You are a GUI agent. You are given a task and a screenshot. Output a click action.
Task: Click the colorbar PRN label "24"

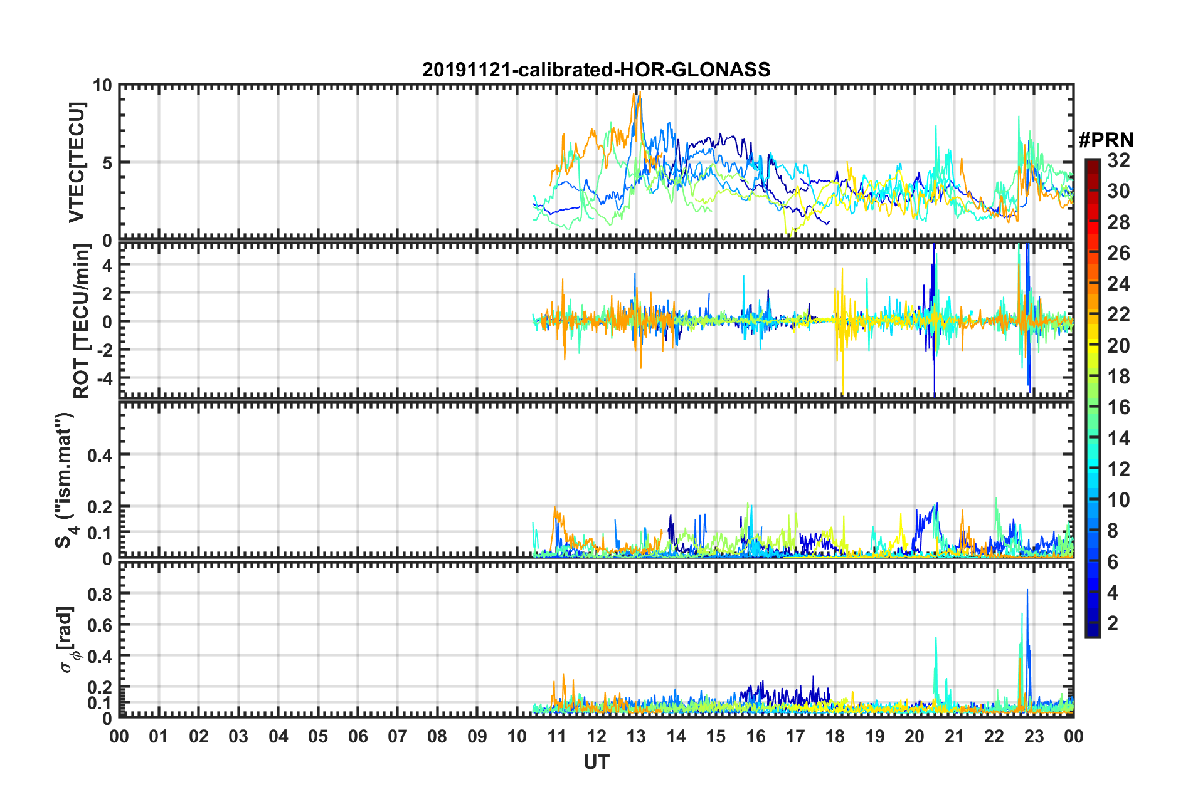pyautogui.click(x=1118, y=284)
